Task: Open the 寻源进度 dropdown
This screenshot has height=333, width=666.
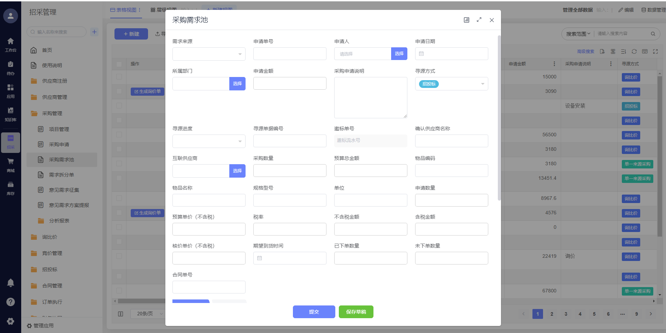Action: click(x=209, y=141)
